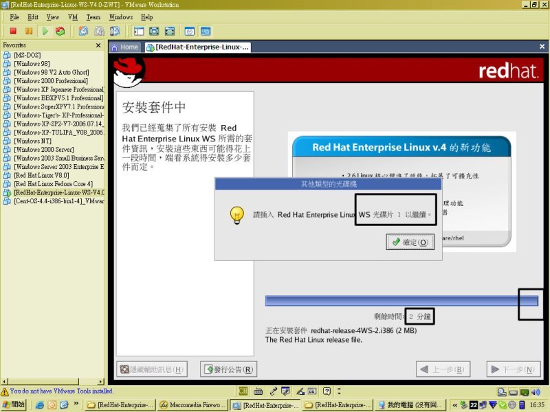Click the help question mark icon in IME bar
The width and height of the screenshot is (550, 412).
[x=327, y=391]
